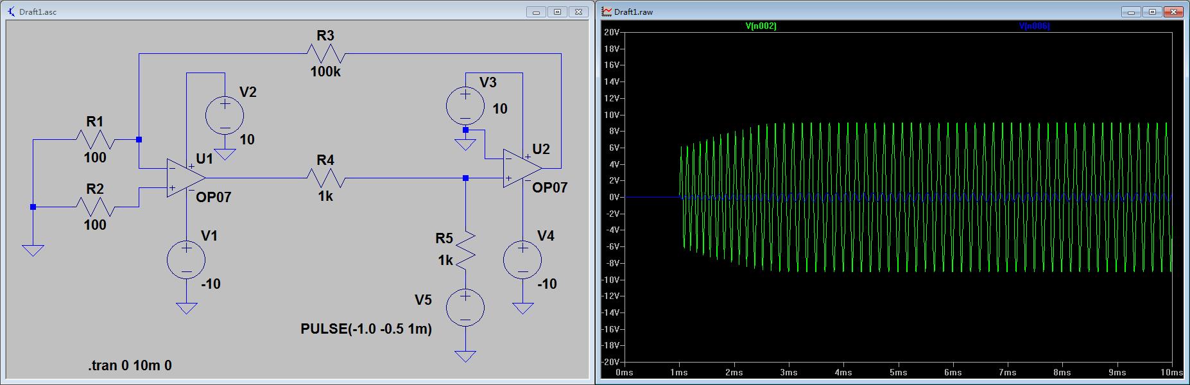Click the -10 value of V1
Image resolution: width=1190 pixels, height=385 pixels.
pyautogui.click(x=211, y=284)
